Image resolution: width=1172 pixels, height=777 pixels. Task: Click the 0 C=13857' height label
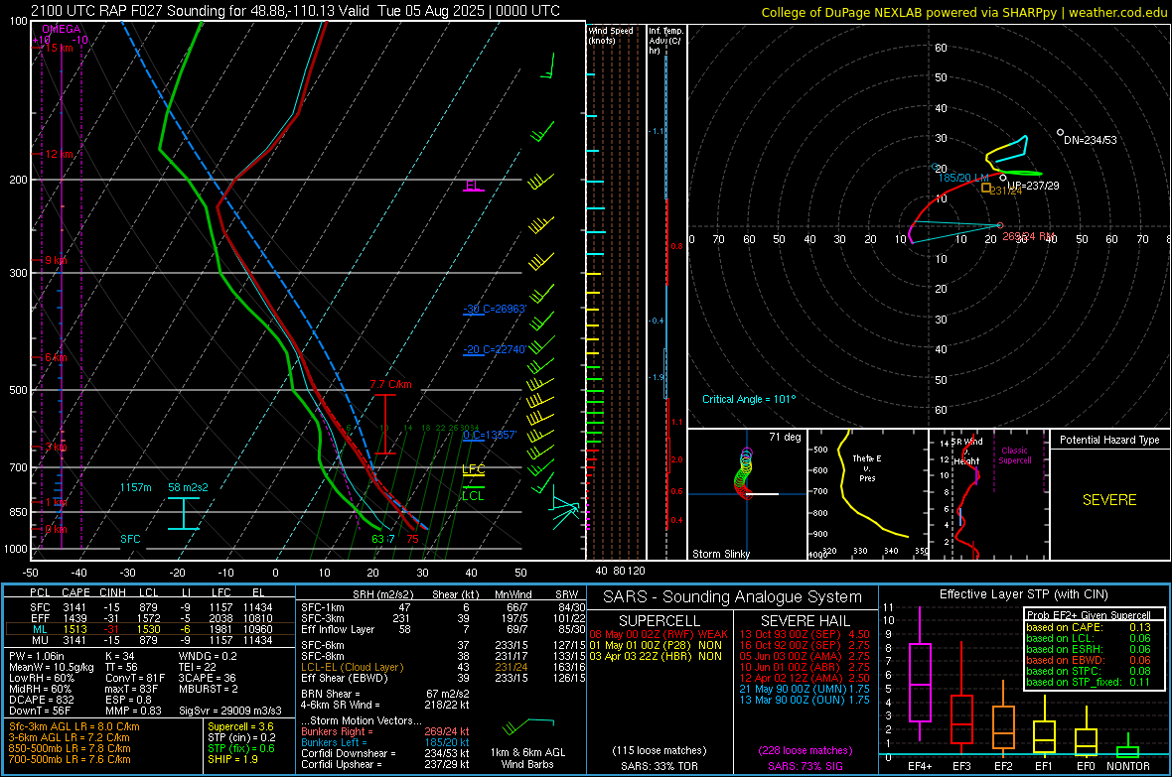click(x=490, y=435)
